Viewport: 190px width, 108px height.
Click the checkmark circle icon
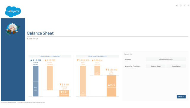(185, 5)
